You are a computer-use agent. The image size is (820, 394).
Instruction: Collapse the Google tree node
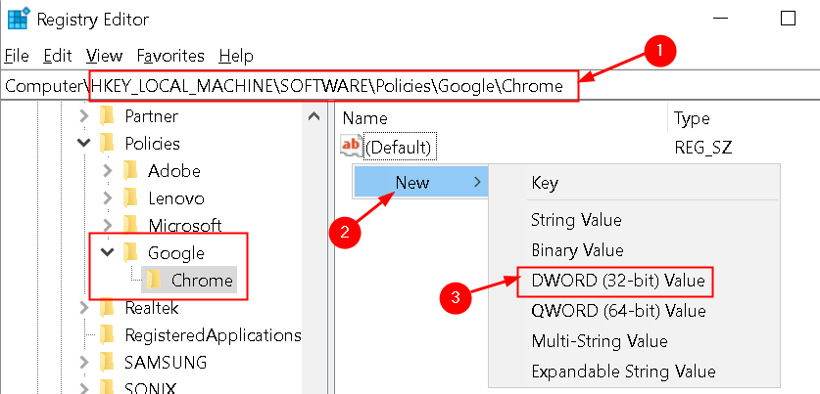(x=107, y=253)
